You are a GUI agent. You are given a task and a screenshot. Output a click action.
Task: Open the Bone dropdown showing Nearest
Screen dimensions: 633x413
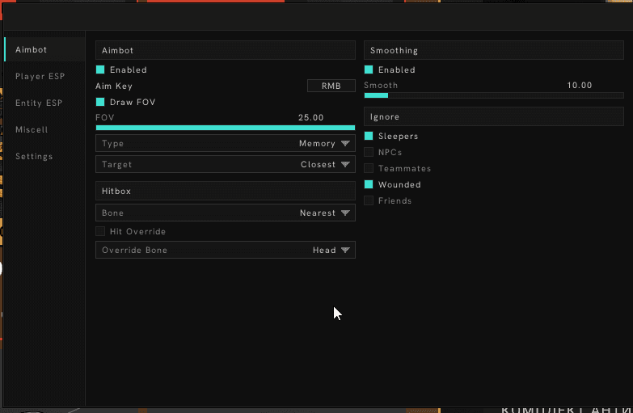click(x=226, y=213)
